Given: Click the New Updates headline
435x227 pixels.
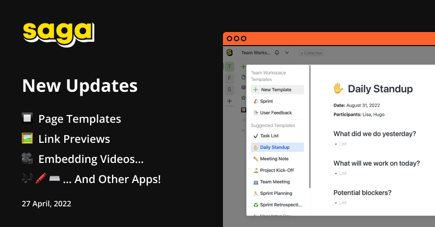Looking at the screenshot, I should tap(80, 85).
